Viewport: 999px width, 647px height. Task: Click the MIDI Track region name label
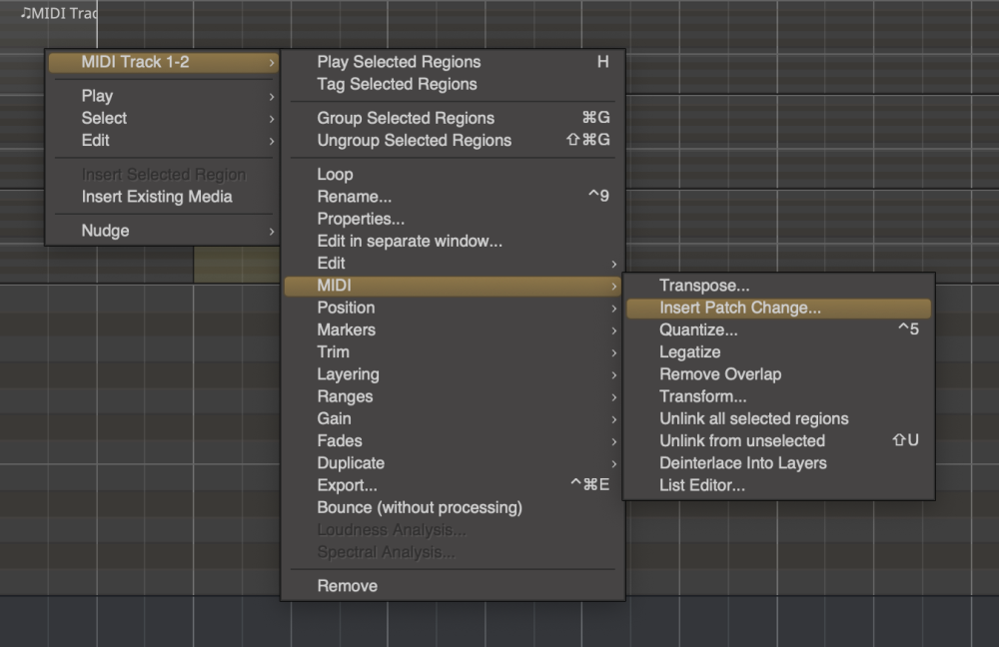tap(59, 13)
